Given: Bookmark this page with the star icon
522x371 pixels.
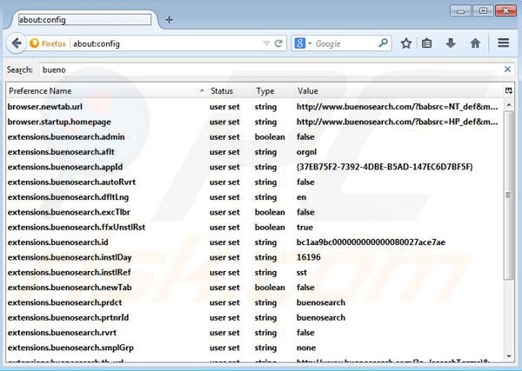Looking at the screenshot, I should pyautogui.click(x=405, y=43).
